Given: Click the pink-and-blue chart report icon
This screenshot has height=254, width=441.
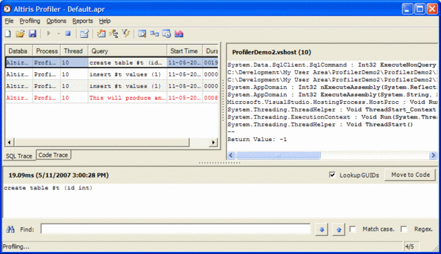Looking at the screenshot, I should (179, 34).
